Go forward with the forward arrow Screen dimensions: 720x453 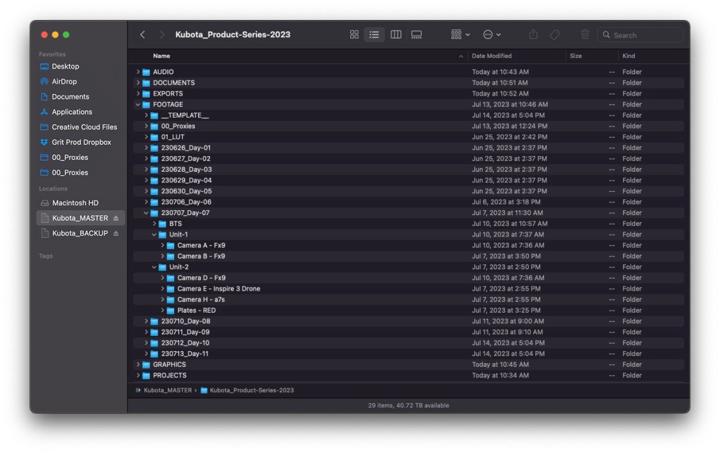click(162, 35)
